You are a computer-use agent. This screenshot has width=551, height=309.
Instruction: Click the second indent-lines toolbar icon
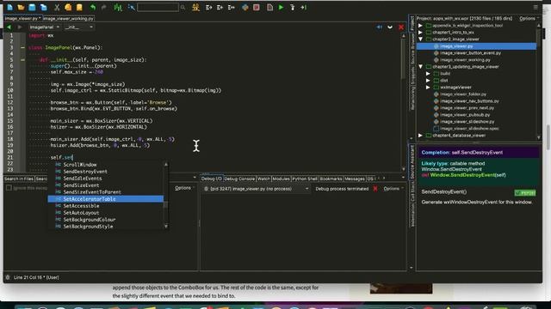[x=220, y=7]
